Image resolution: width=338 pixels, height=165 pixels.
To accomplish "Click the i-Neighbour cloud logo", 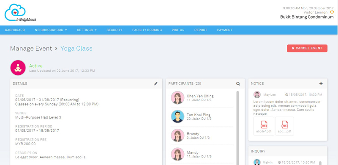I will pos(20,13).
